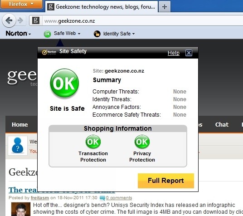The width and height of the screenshot is (243, 216).
Task: Expand the Norton toolbar dropdown
Action: pos(18,34)
